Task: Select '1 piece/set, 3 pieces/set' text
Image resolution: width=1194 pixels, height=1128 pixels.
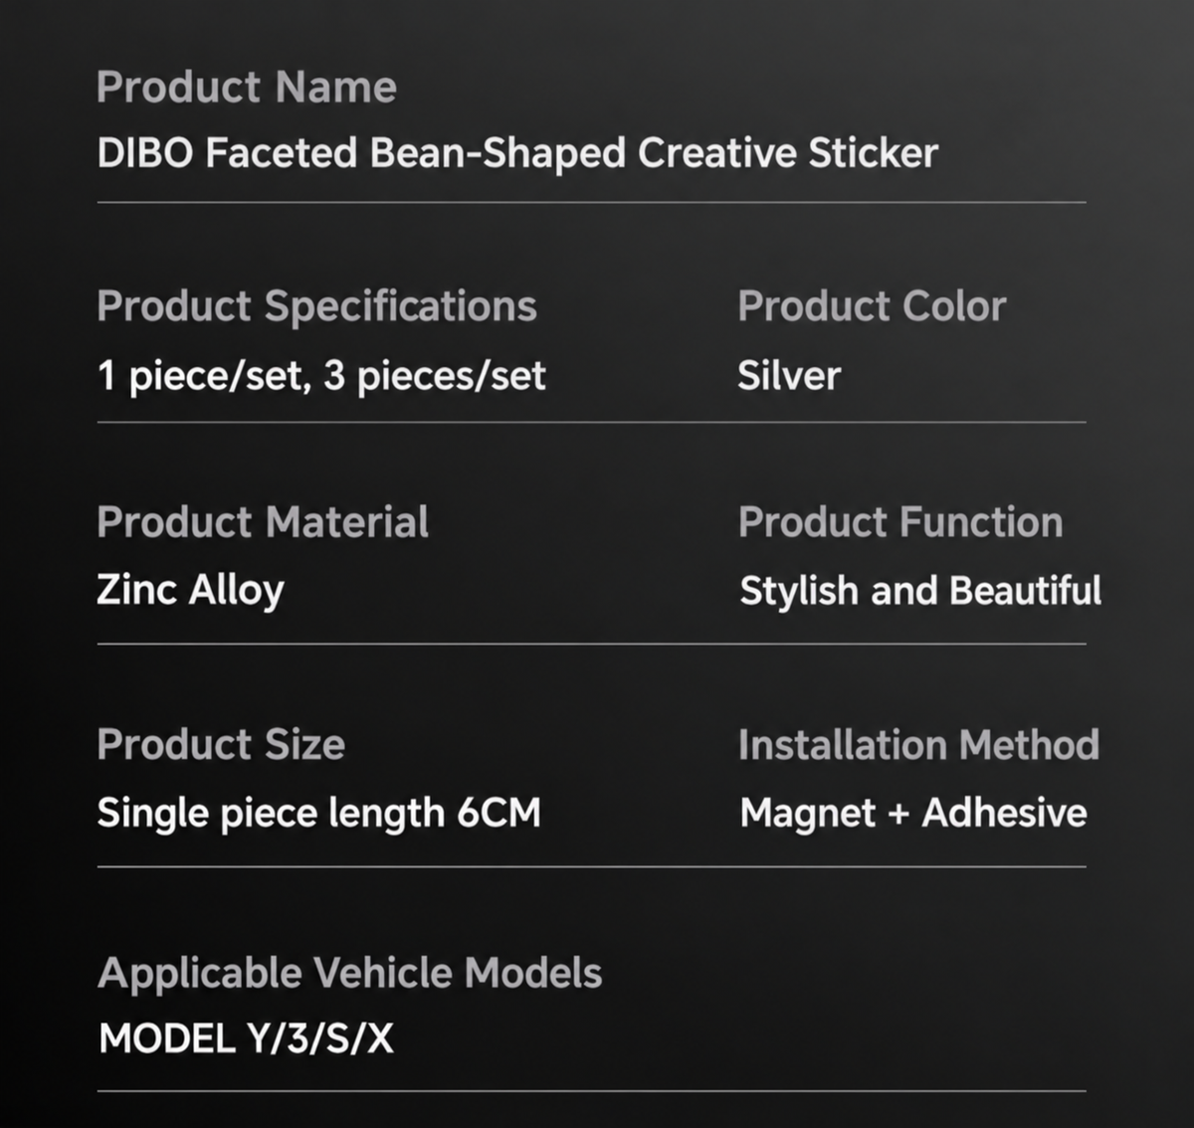Action: [x=321, y=376]
